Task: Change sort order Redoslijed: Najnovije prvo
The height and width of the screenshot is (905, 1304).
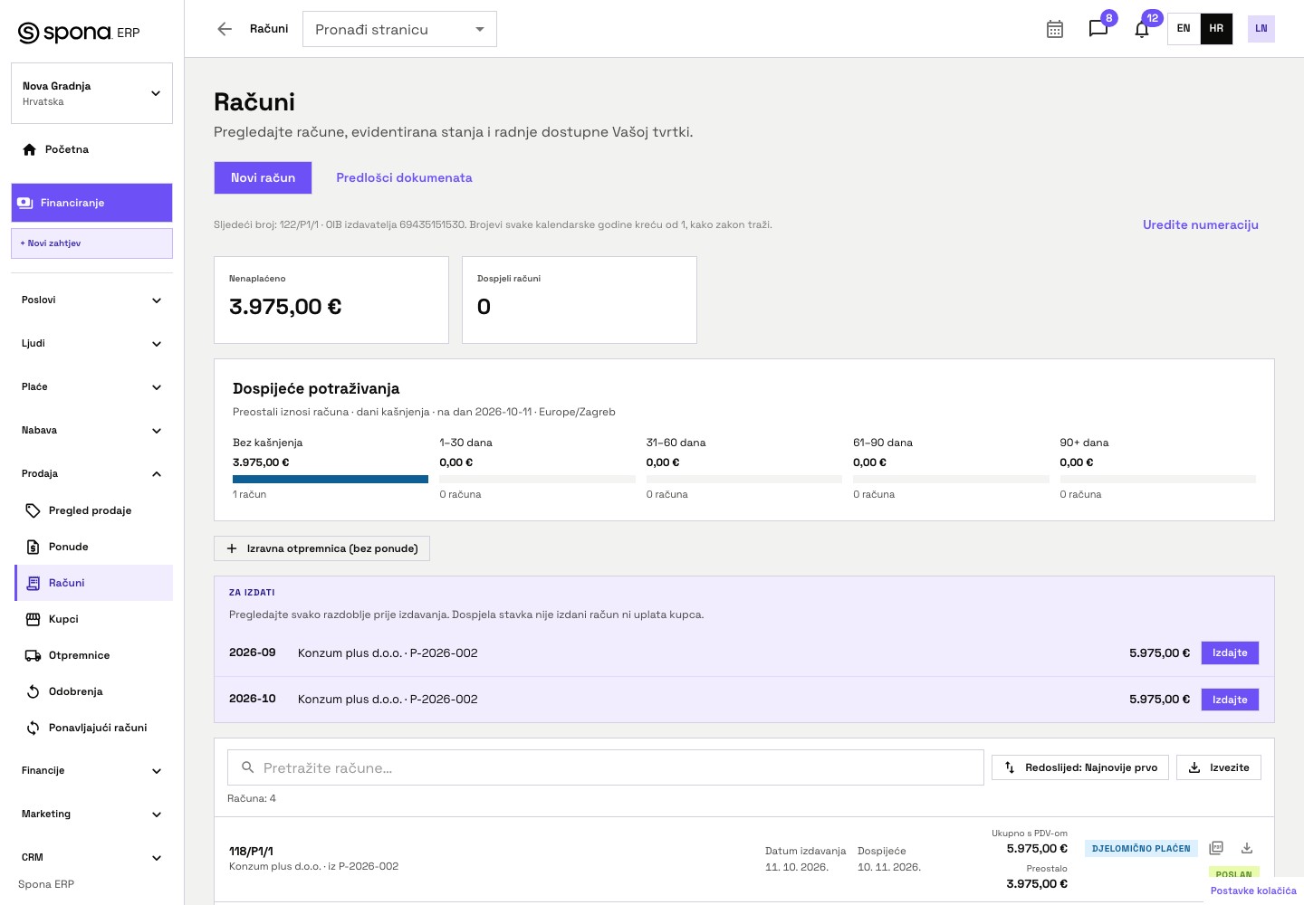Action: (x=1080, y=767)
